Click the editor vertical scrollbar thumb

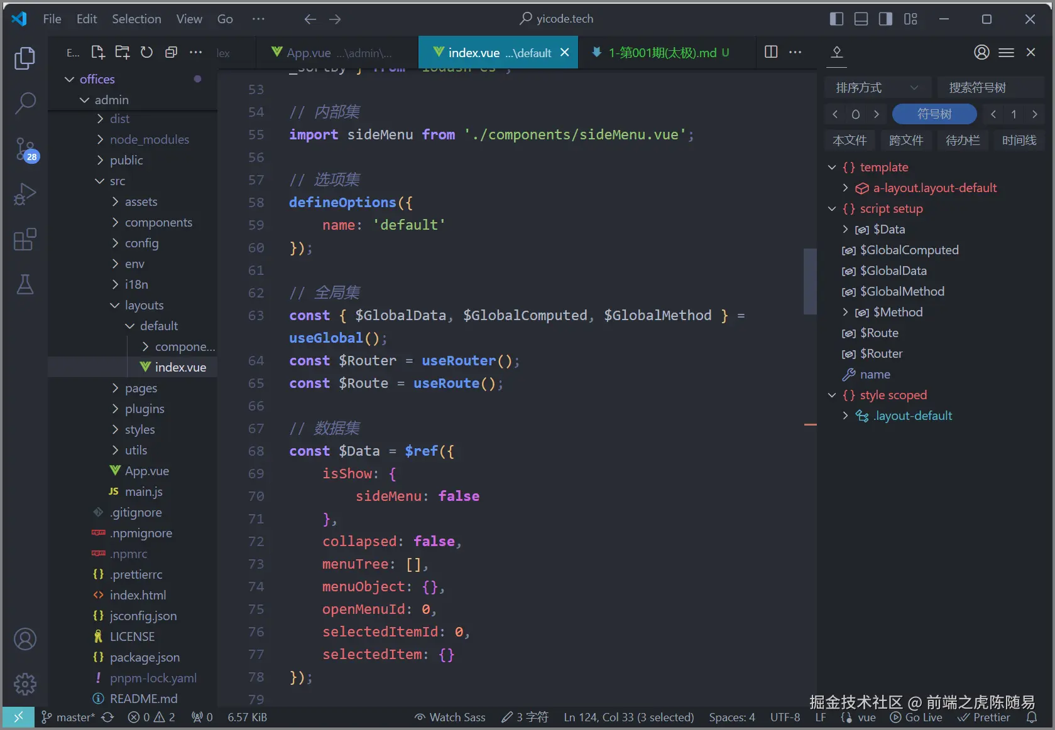click(x=810, y=281)
